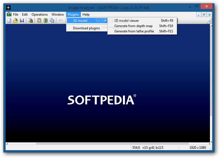The width and height of the screenshot is (220, 158).
Task: Click the 1920 x 1080 size readout
Action: (197, 148)
